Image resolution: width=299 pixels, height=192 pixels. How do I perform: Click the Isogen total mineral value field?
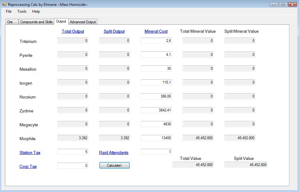(198, 82)
